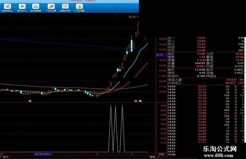Click the 20.00 price axis label

tap(162, 39)
